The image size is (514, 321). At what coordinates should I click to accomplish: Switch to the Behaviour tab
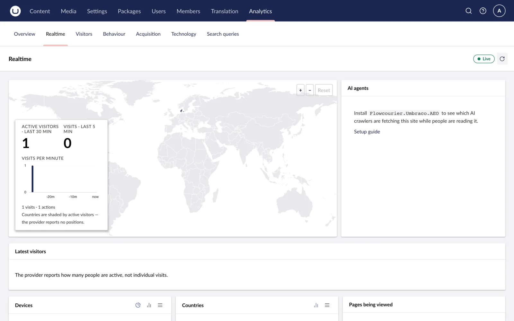coord(114,34)
